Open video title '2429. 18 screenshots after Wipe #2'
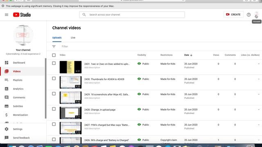262x147 pixels. point(107,94)
